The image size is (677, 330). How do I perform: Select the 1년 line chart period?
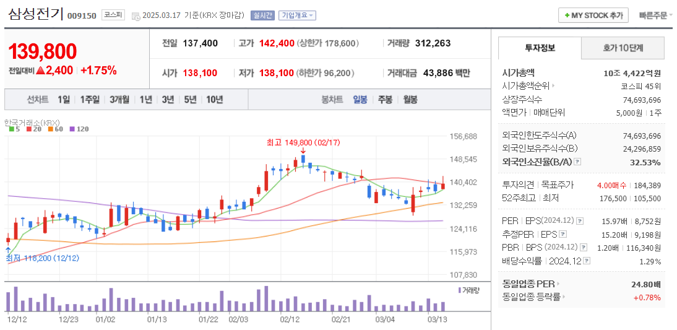tap(145, 100)
